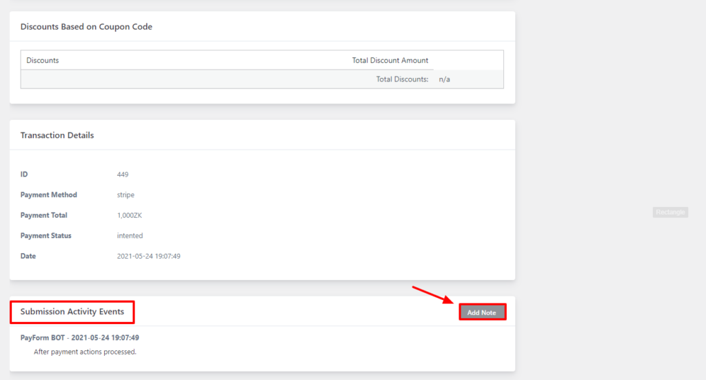Screen dimensions: 706x380
Task: Click the 'intented' payment status value
Action: [130, 236]
